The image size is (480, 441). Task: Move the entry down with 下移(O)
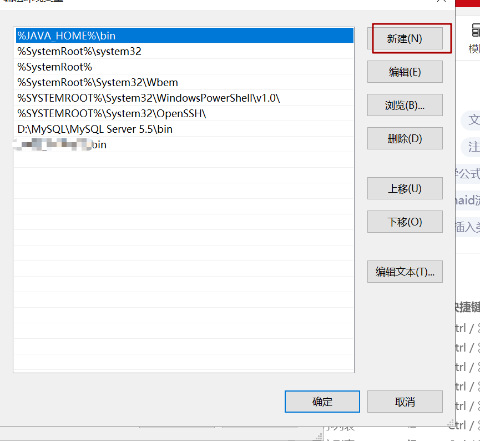pyautogui.click(x=405, y=222)
